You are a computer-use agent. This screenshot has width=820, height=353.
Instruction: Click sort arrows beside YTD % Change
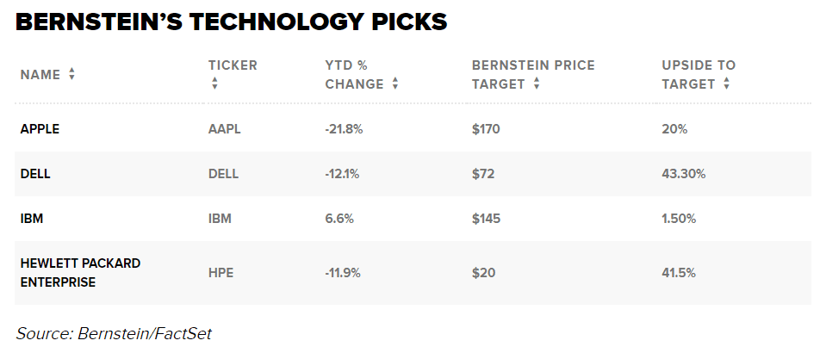(x=395, y=84)
